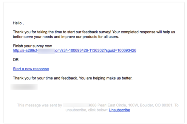Click the 'Thank you for taking the time' line
187x124 pixels.
[94, 32]
